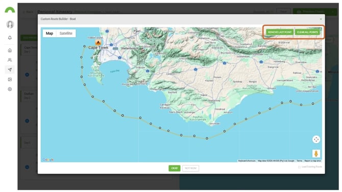Click the Cape Town marker A pin
This screenshot has width=342, height=192.
98,42
